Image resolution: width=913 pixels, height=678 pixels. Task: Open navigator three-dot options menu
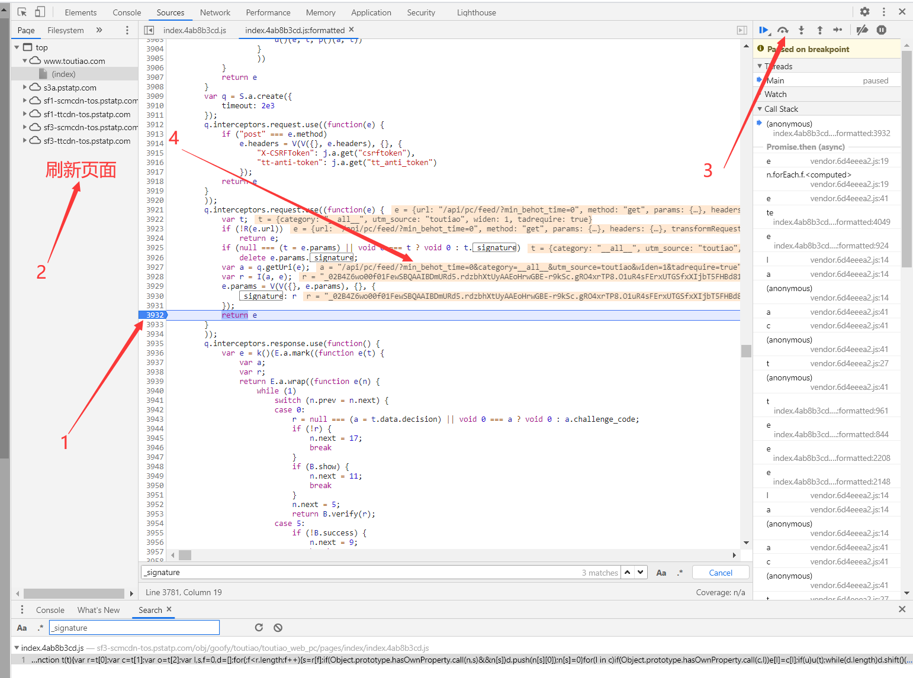pos(127,30)
